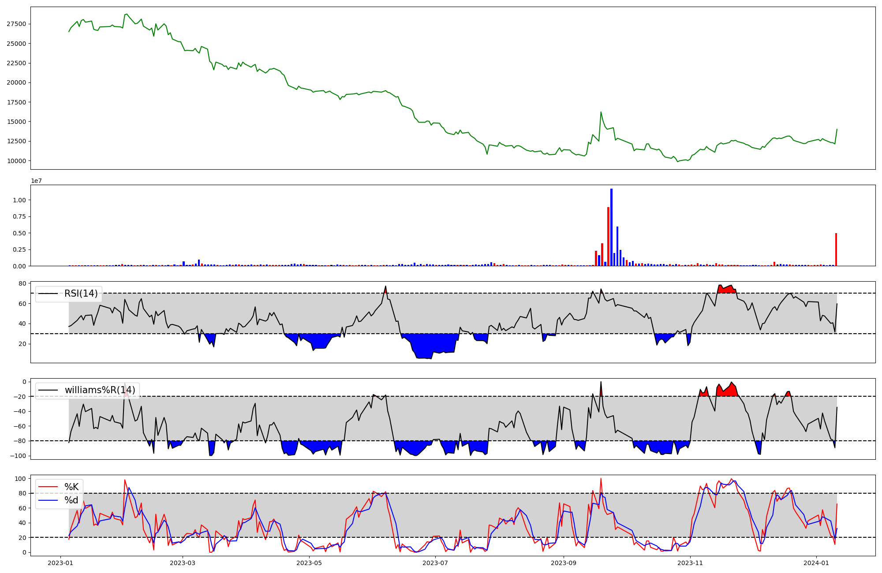The width and height of the screenshot is (882, 573).
Task: Select the %K legend entry
Action: [71, 487]
